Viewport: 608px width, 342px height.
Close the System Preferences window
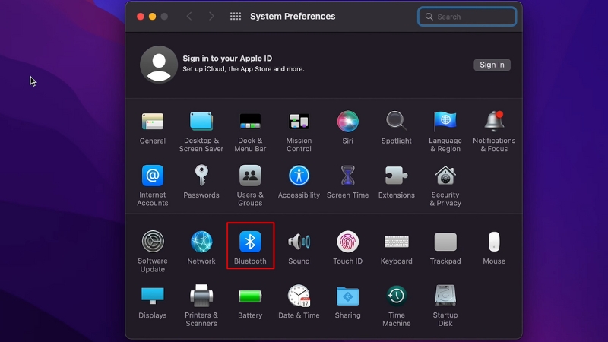141,16
